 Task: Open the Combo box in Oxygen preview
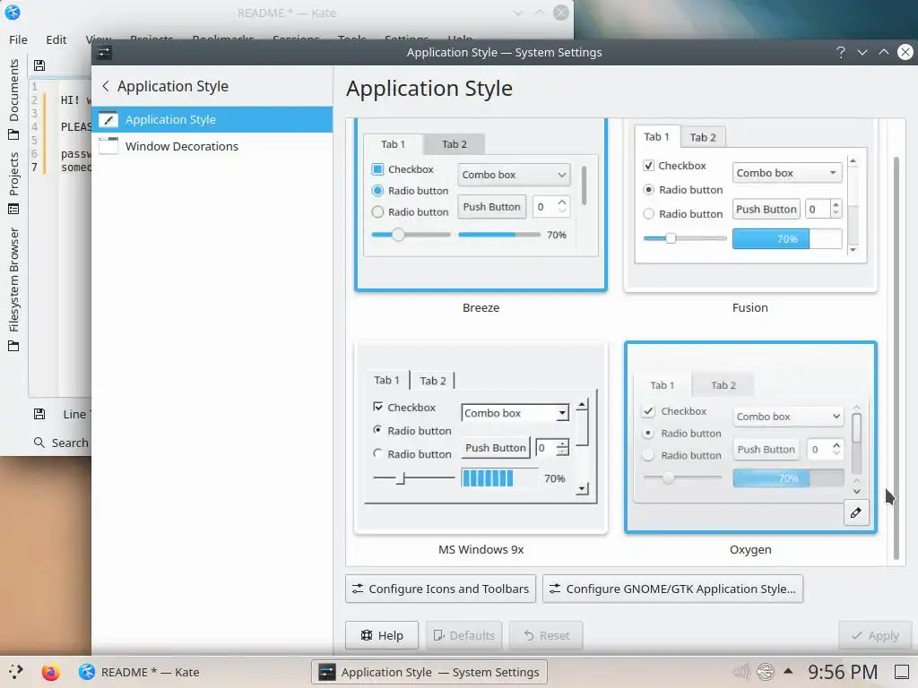point(788,417)
